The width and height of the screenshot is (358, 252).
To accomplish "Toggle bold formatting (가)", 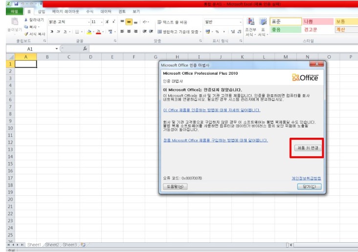I will coord(52,31).
